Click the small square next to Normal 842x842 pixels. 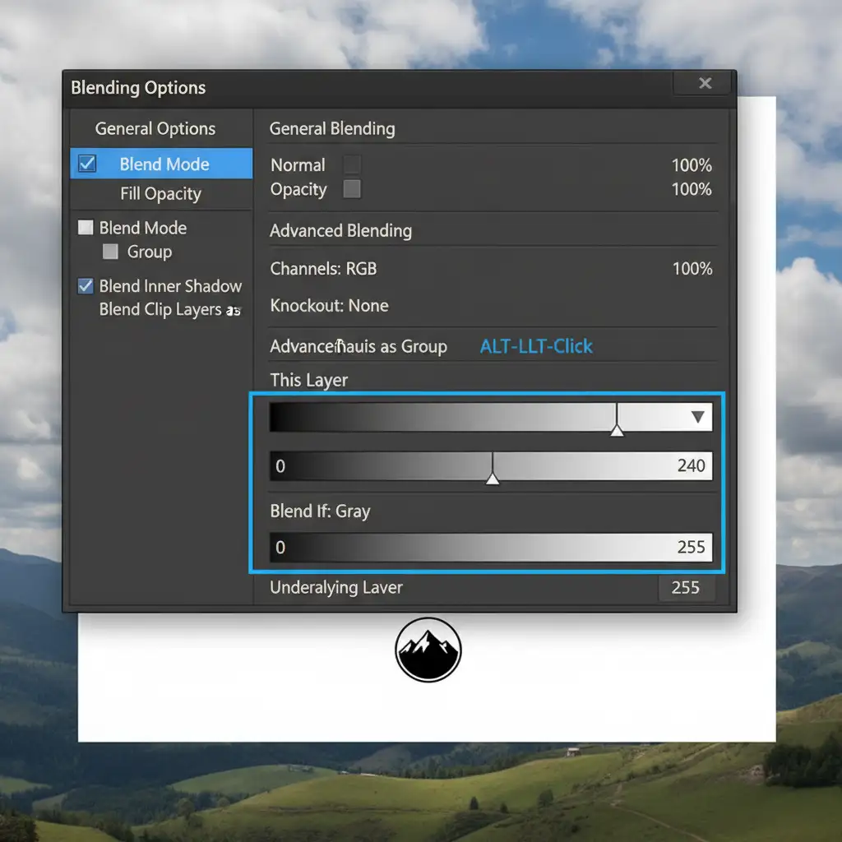point(352,164)
